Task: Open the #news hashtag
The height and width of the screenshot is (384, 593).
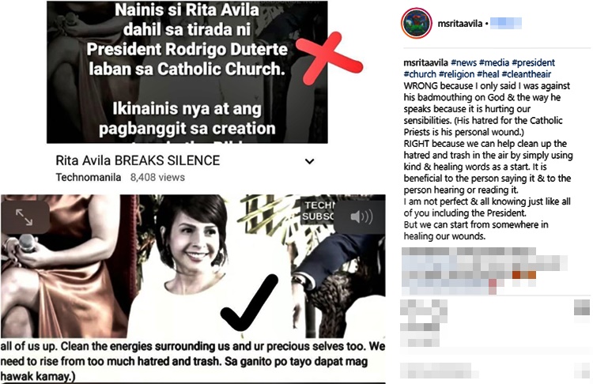Action: click(463, 62)
